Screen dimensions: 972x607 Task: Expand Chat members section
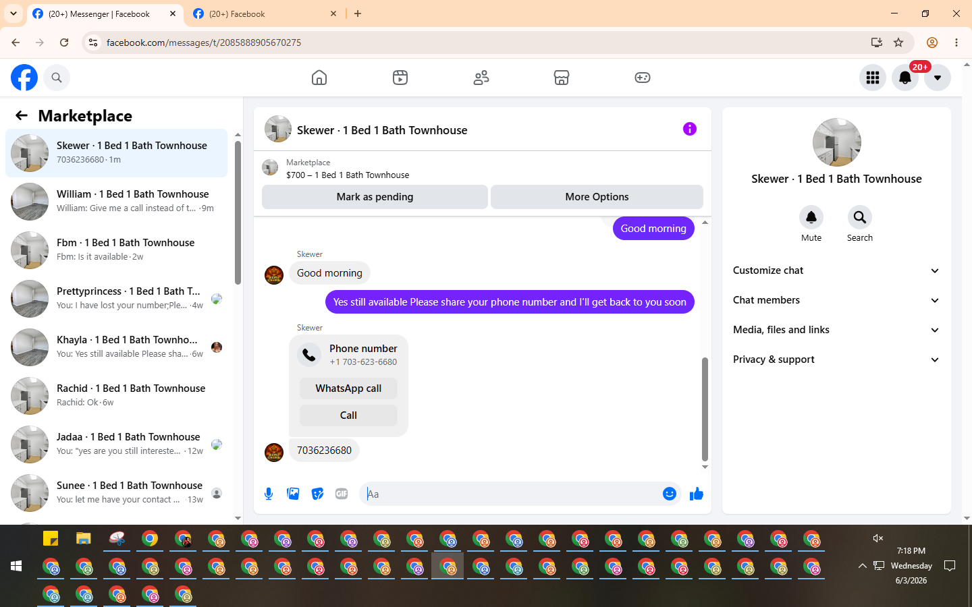point(836,300)
